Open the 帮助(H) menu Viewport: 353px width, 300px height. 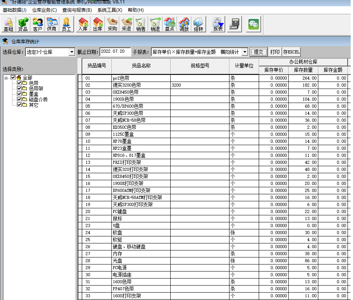pos(136,10)
